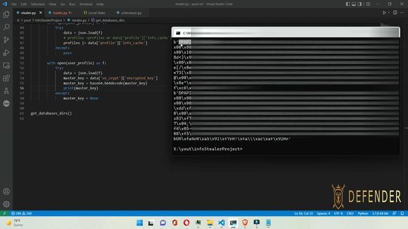
Task: Open the weather widget showing Sunny
Action: 15,223
